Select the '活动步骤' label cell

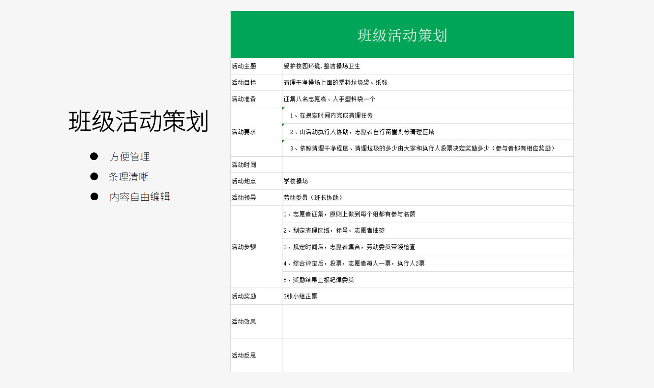(257, 247)
